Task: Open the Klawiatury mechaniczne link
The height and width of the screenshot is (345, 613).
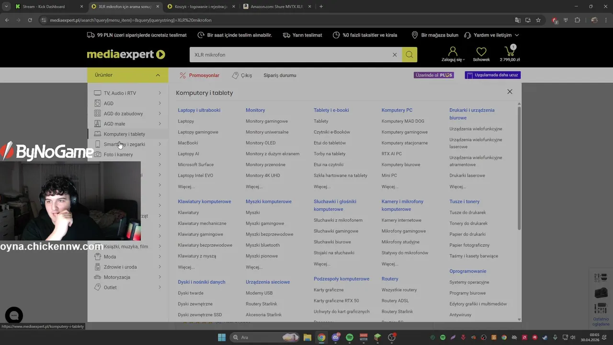Action: pyautogui.click(x=202, y=223)
